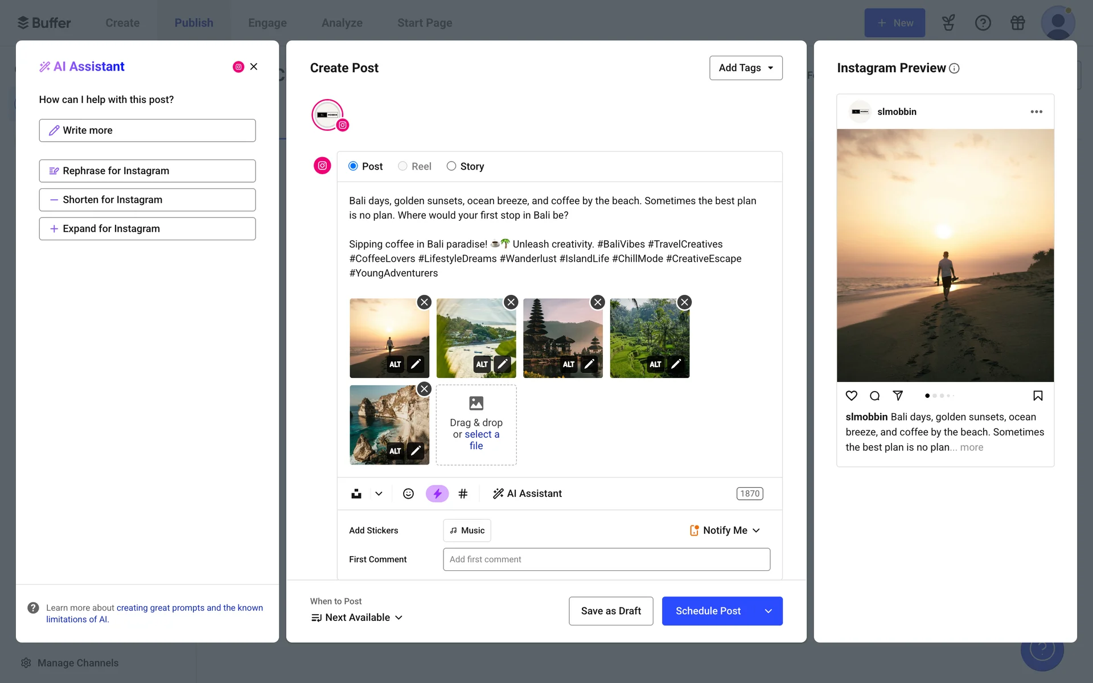Click the hashtag manager icon
This screenshot has height=683, width=1093.
[x=463, y=493]
